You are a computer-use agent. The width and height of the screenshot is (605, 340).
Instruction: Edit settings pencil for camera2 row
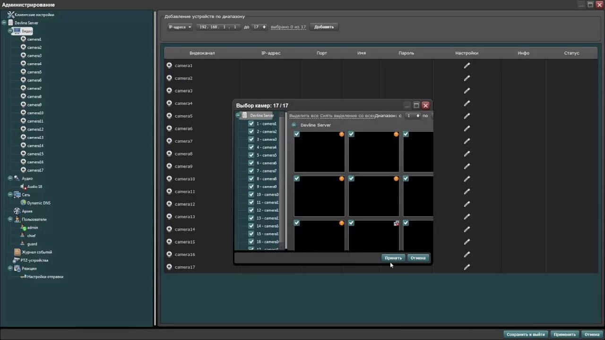click(x=467, y=78)
